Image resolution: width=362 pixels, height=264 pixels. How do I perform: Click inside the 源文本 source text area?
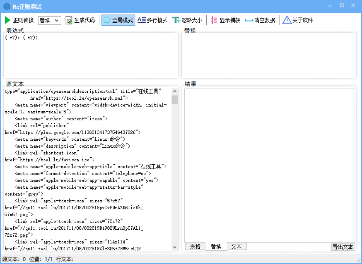point(88,169)
